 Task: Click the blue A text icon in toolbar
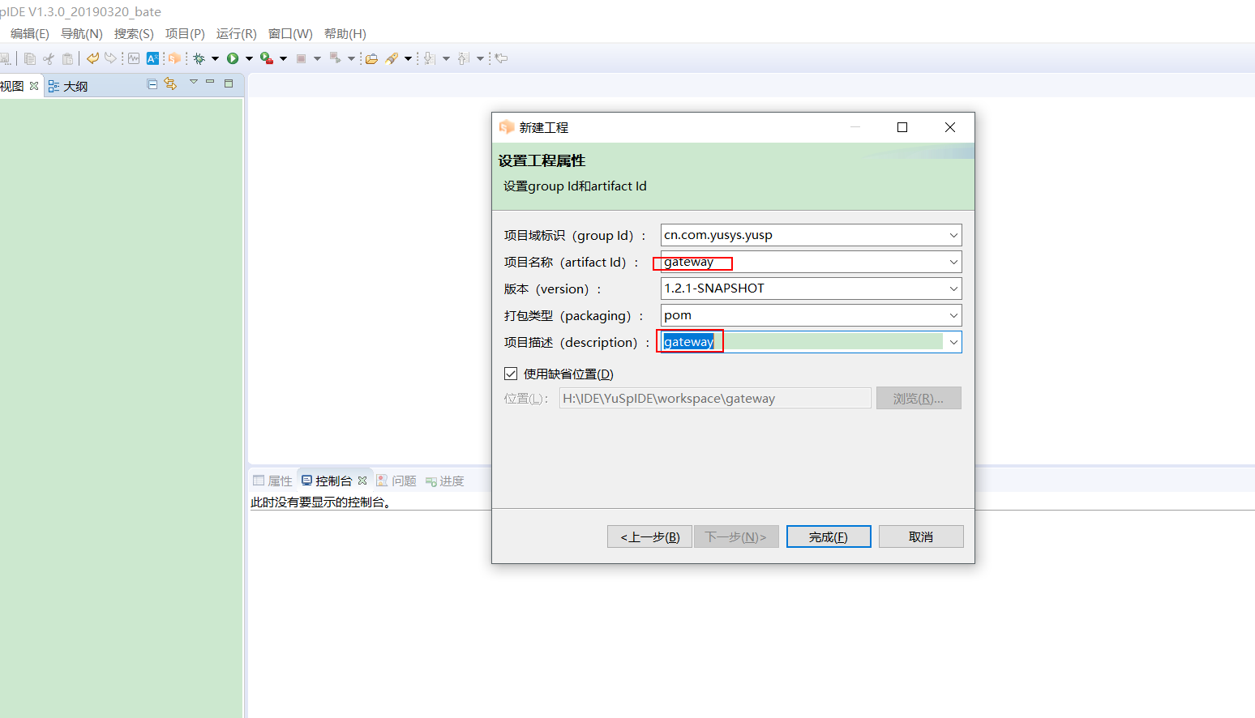tap(152, 58)
